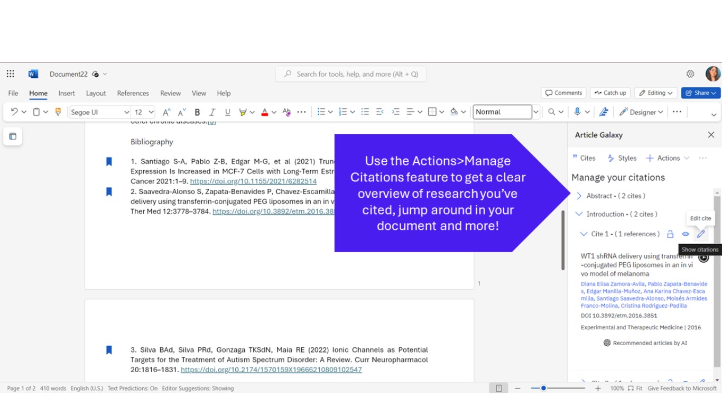Apply the red font color
Image resolution: width=722 pixels, height=406 pixels.
pyautogui.click(x=265, y=112)
